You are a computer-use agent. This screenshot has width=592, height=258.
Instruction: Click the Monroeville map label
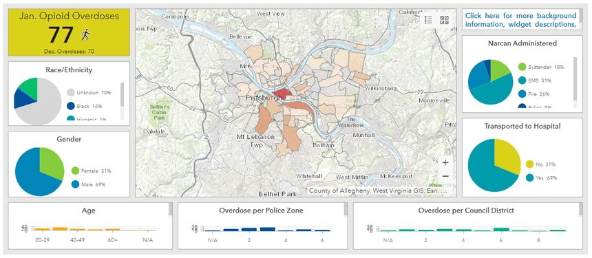[434, 100]
